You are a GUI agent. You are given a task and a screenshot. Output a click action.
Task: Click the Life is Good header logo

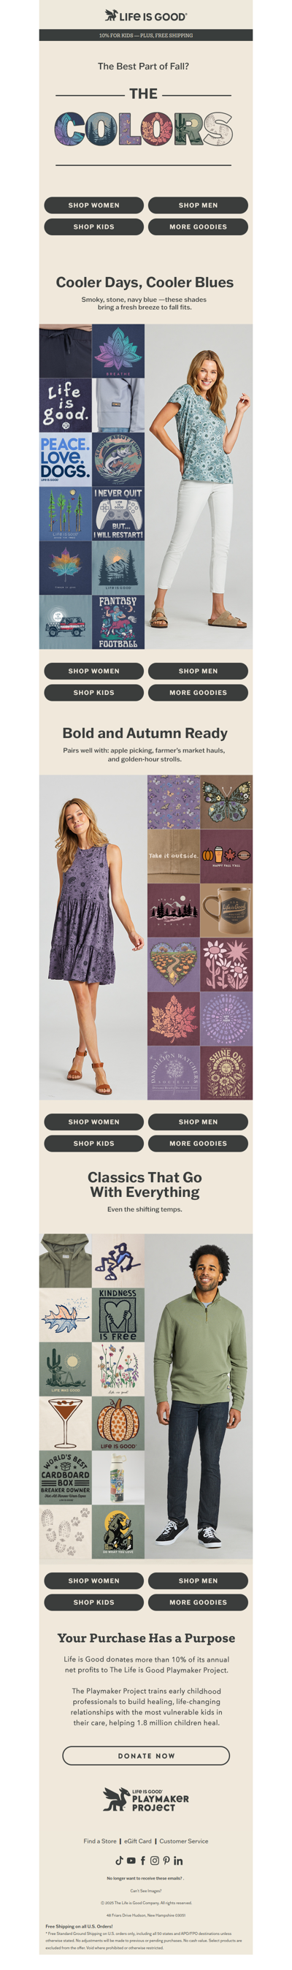[x=146, y=15]
